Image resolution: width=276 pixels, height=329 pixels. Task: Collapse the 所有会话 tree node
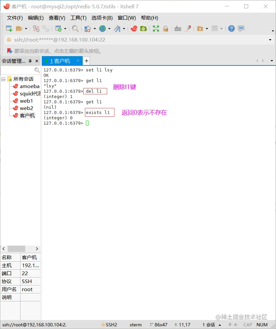[3, 79]
